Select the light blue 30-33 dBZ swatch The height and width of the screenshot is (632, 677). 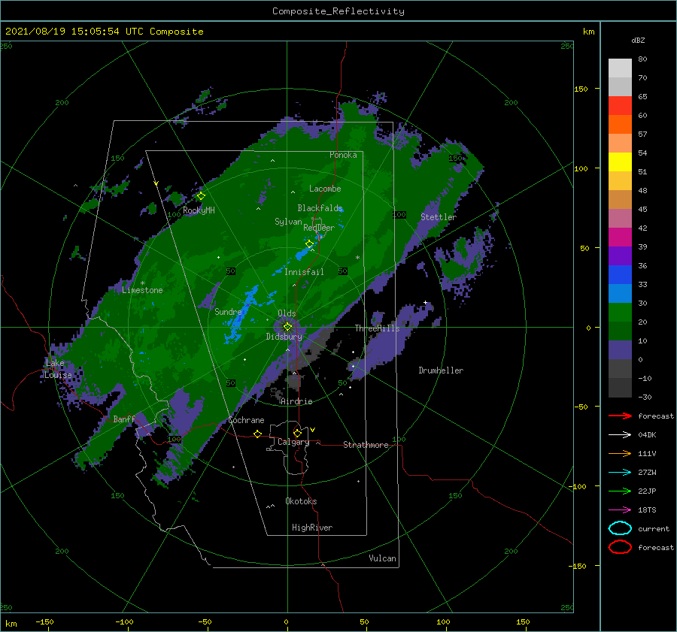pos(620,293)
